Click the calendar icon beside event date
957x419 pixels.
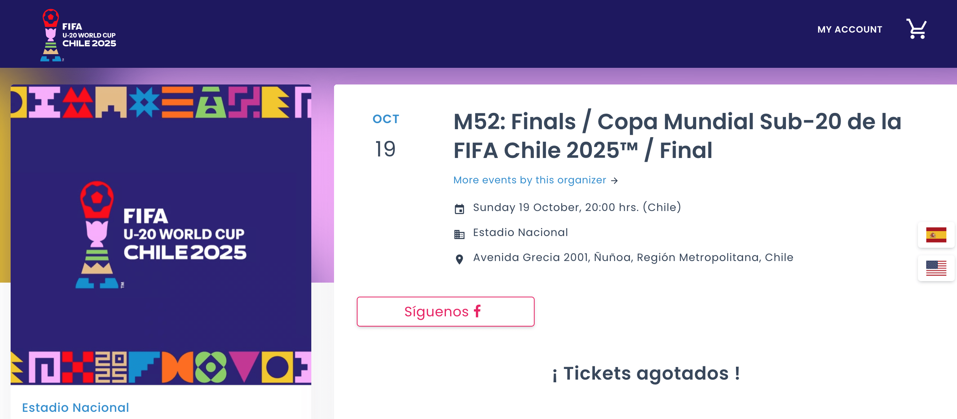(459, 209)
